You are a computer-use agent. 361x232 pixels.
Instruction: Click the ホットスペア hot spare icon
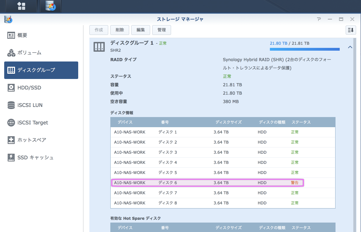(11, 140)
